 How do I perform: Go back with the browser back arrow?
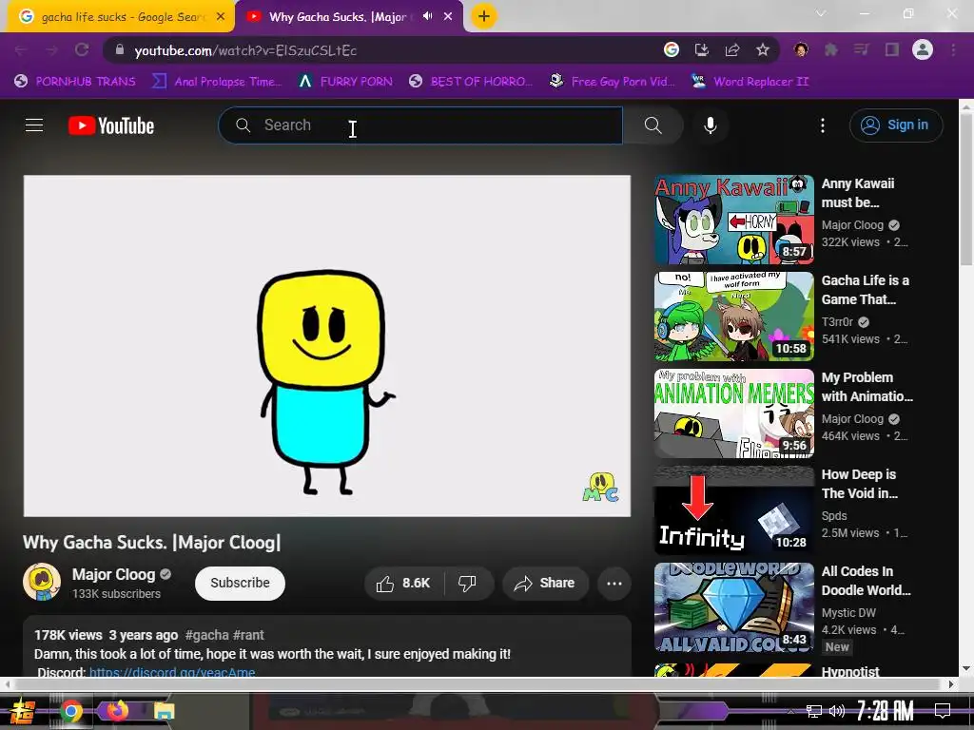coord(21,49)
